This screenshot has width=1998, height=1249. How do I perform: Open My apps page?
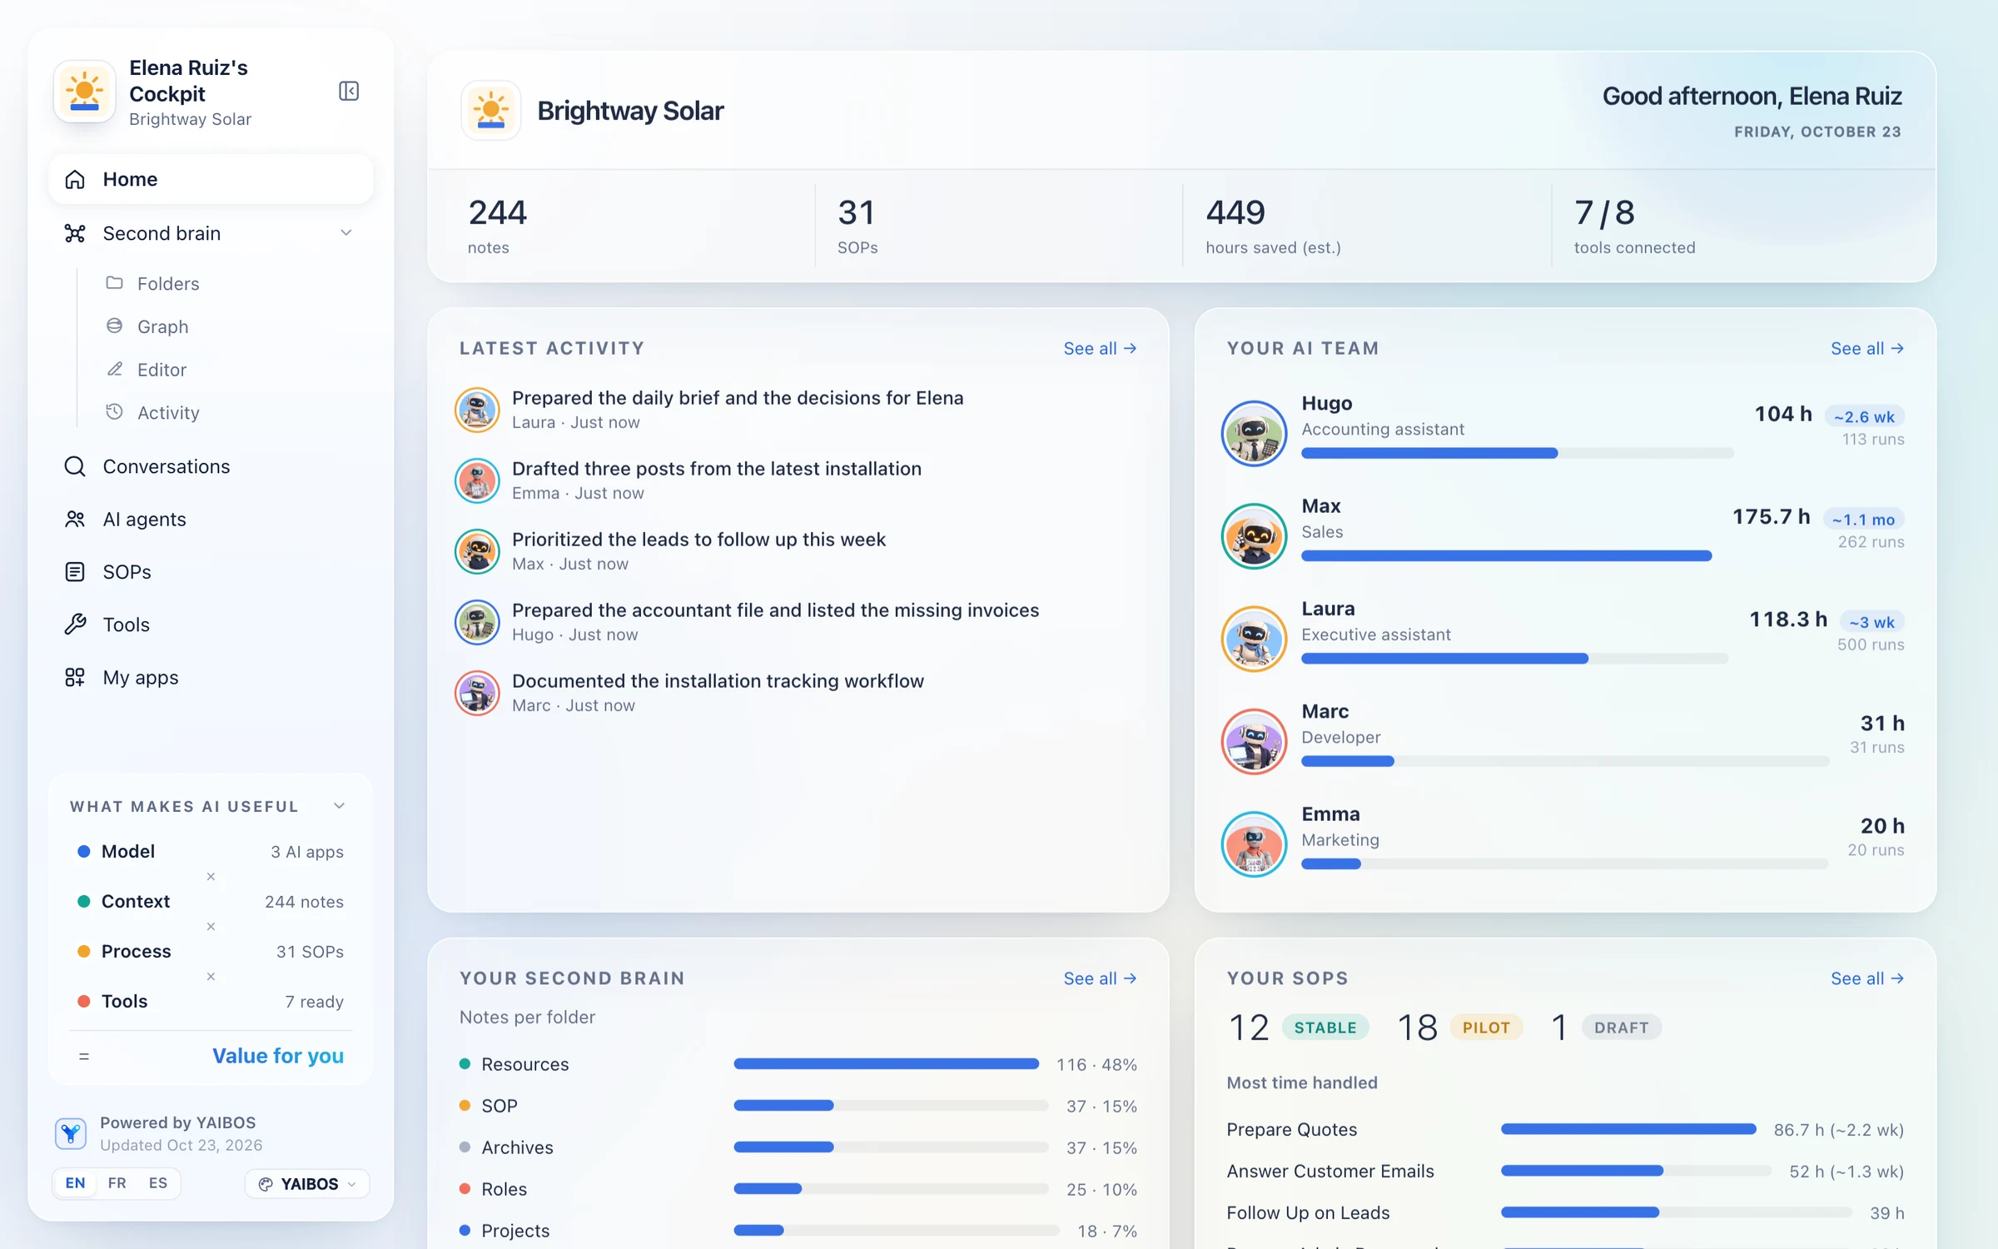pyautogui.click(x=141, y=678)
